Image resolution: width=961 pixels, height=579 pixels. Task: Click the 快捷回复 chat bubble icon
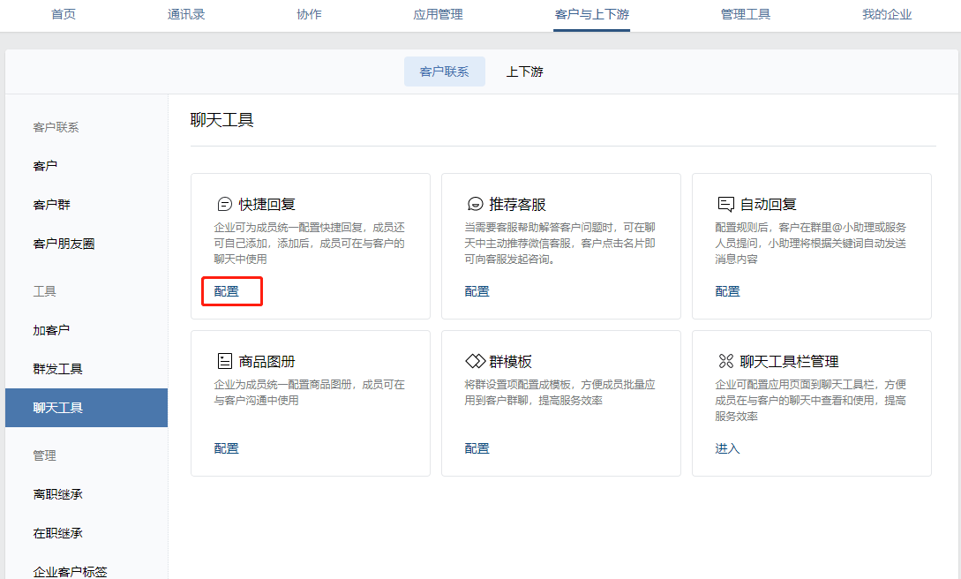tap(227, 202)
